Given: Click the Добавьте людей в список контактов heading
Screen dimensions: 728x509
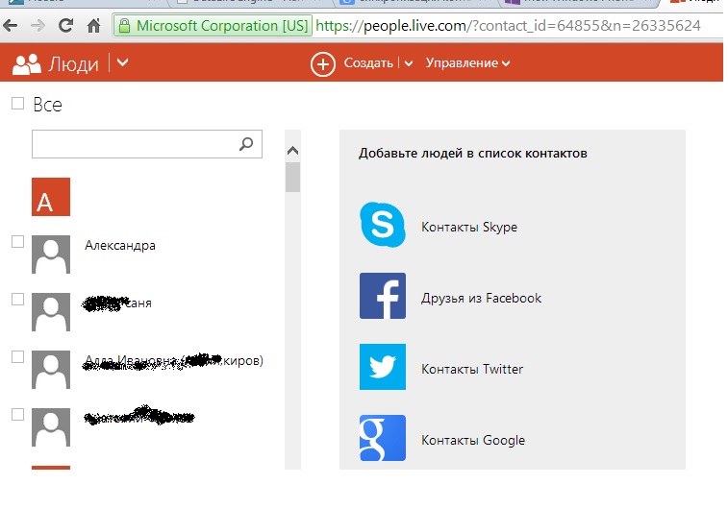Looking at the screenshot, I should (x=472, y=154).
